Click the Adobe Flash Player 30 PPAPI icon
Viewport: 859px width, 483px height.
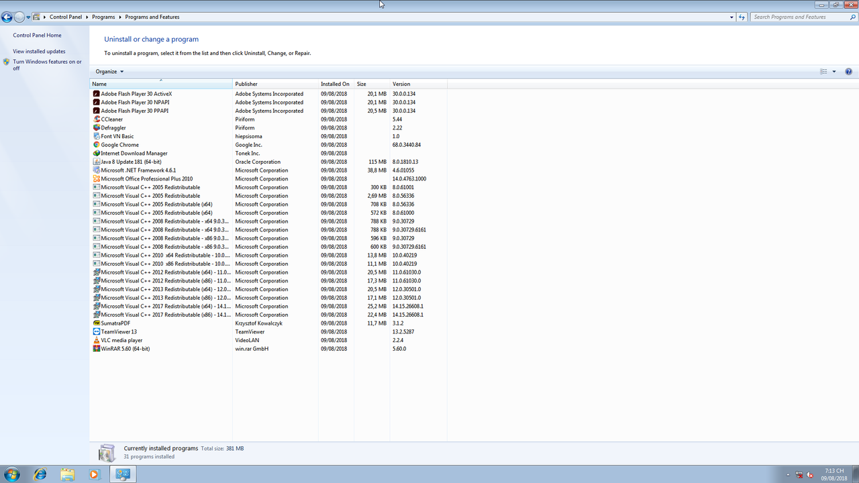pos(97,111)
